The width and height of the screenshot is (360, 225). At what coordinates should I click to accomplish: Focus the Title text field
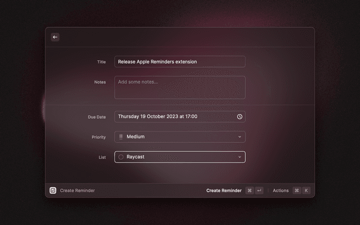179,62
